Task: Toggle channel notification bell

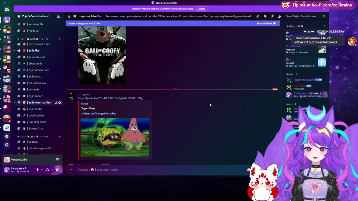Action: point(265,16)
